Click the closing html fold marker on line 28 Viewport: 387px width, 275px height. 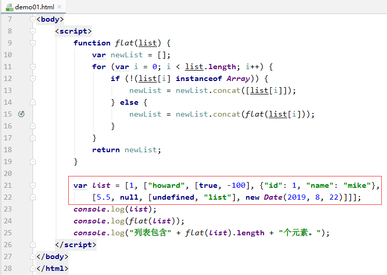coord(33,268)
